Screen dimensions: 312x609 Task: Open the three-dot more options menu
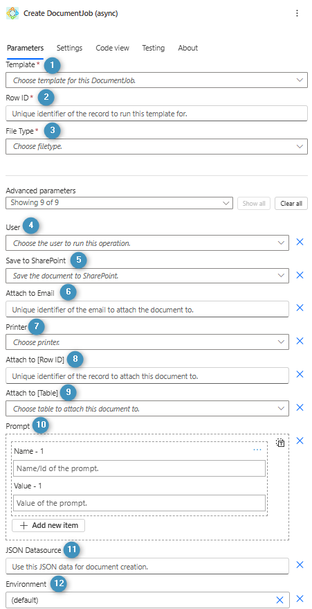tap(297, 13)
